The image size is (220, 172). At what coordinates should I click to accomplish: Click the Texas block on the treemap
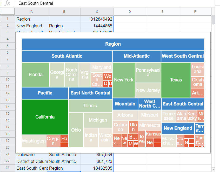(x=176, y=80)
